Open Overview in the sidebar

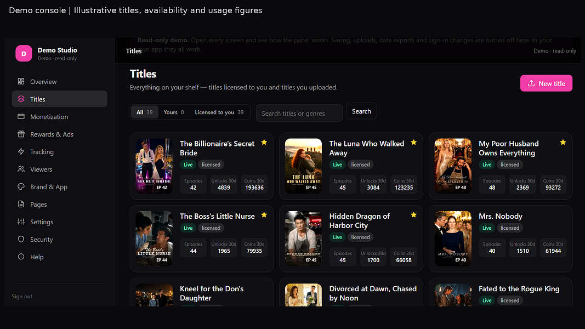pyautogui.click(x=59, y=81)
